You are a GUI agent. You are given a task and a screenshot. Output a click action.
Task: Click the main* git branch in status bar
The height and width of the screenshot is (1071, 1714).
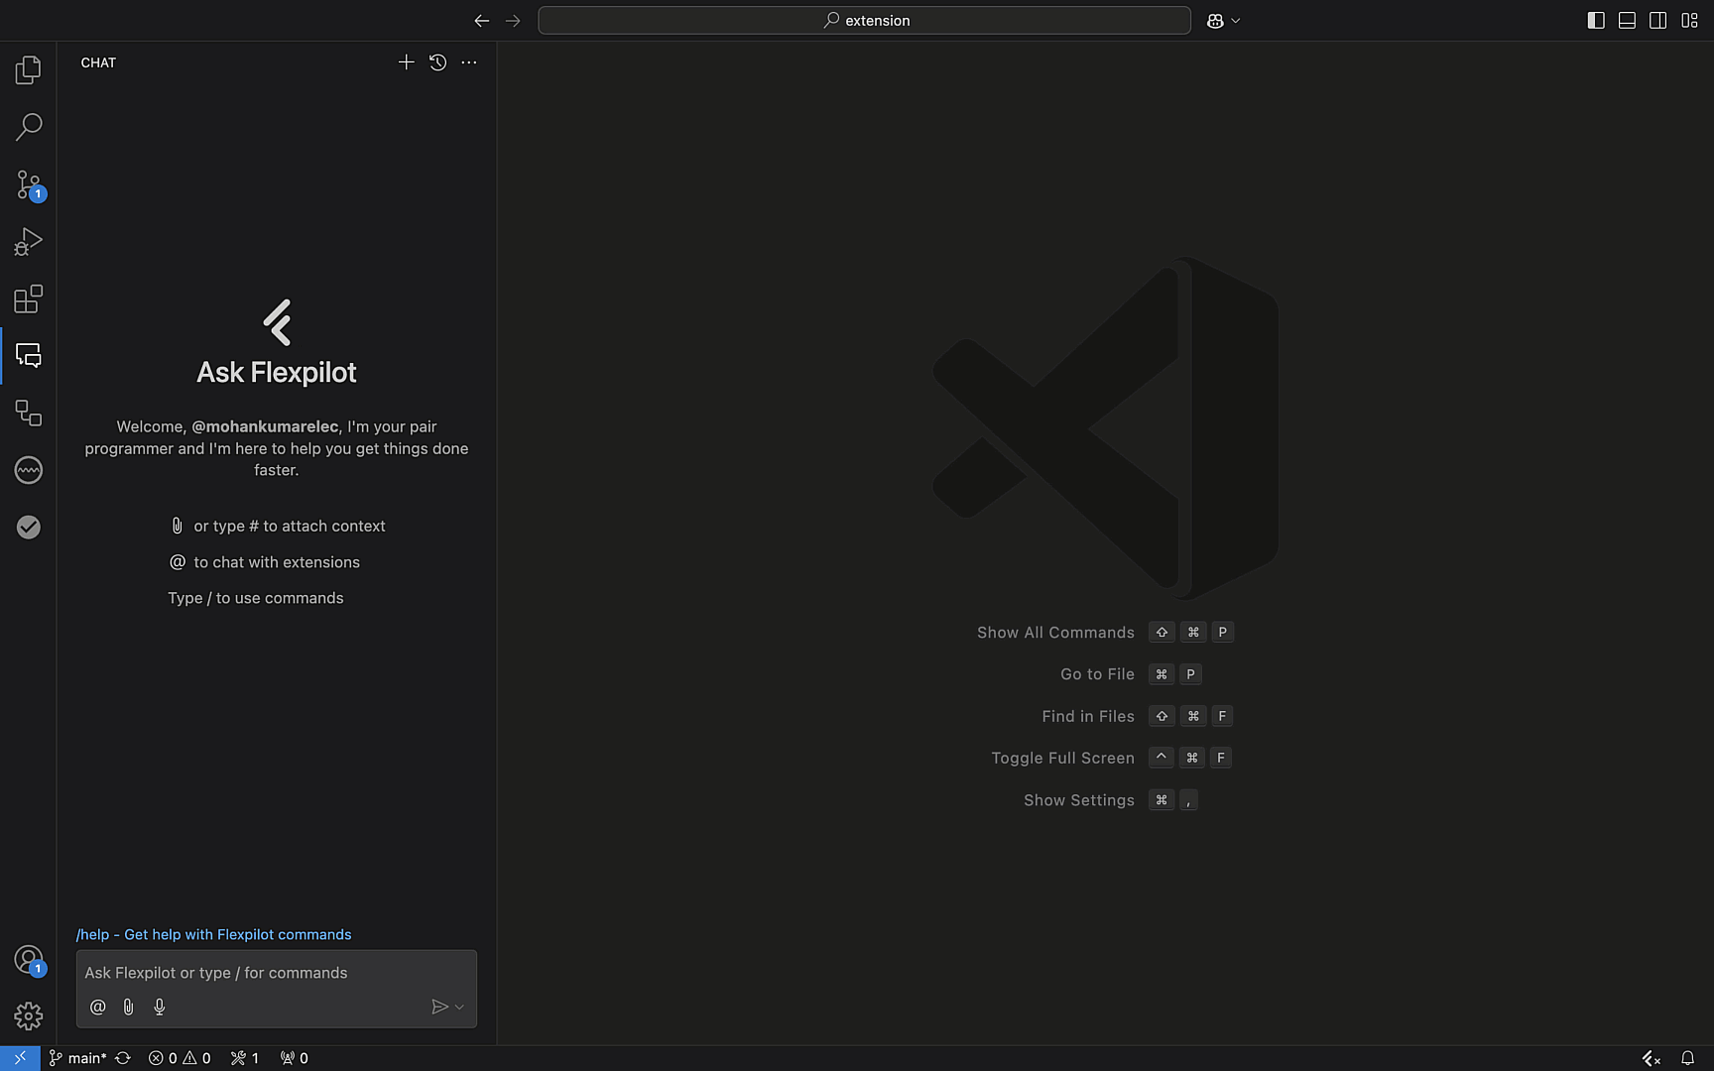point(78,1058)
